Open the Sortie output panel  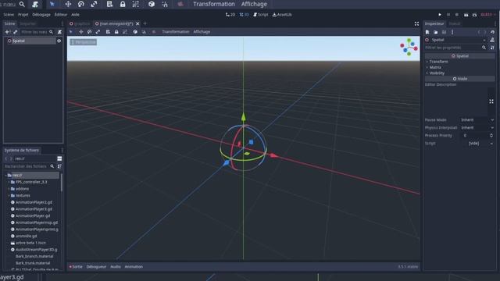pyautogui.click(x=76, y=267)
